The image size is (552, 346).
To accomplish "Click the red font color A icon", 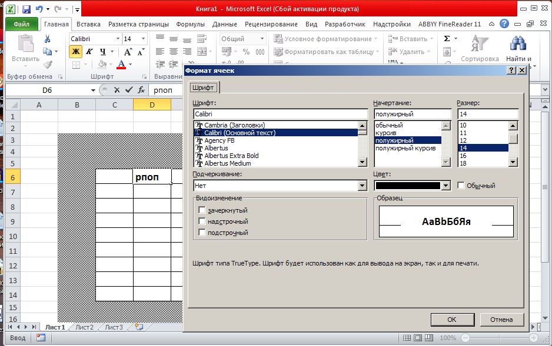I will 121,64.
